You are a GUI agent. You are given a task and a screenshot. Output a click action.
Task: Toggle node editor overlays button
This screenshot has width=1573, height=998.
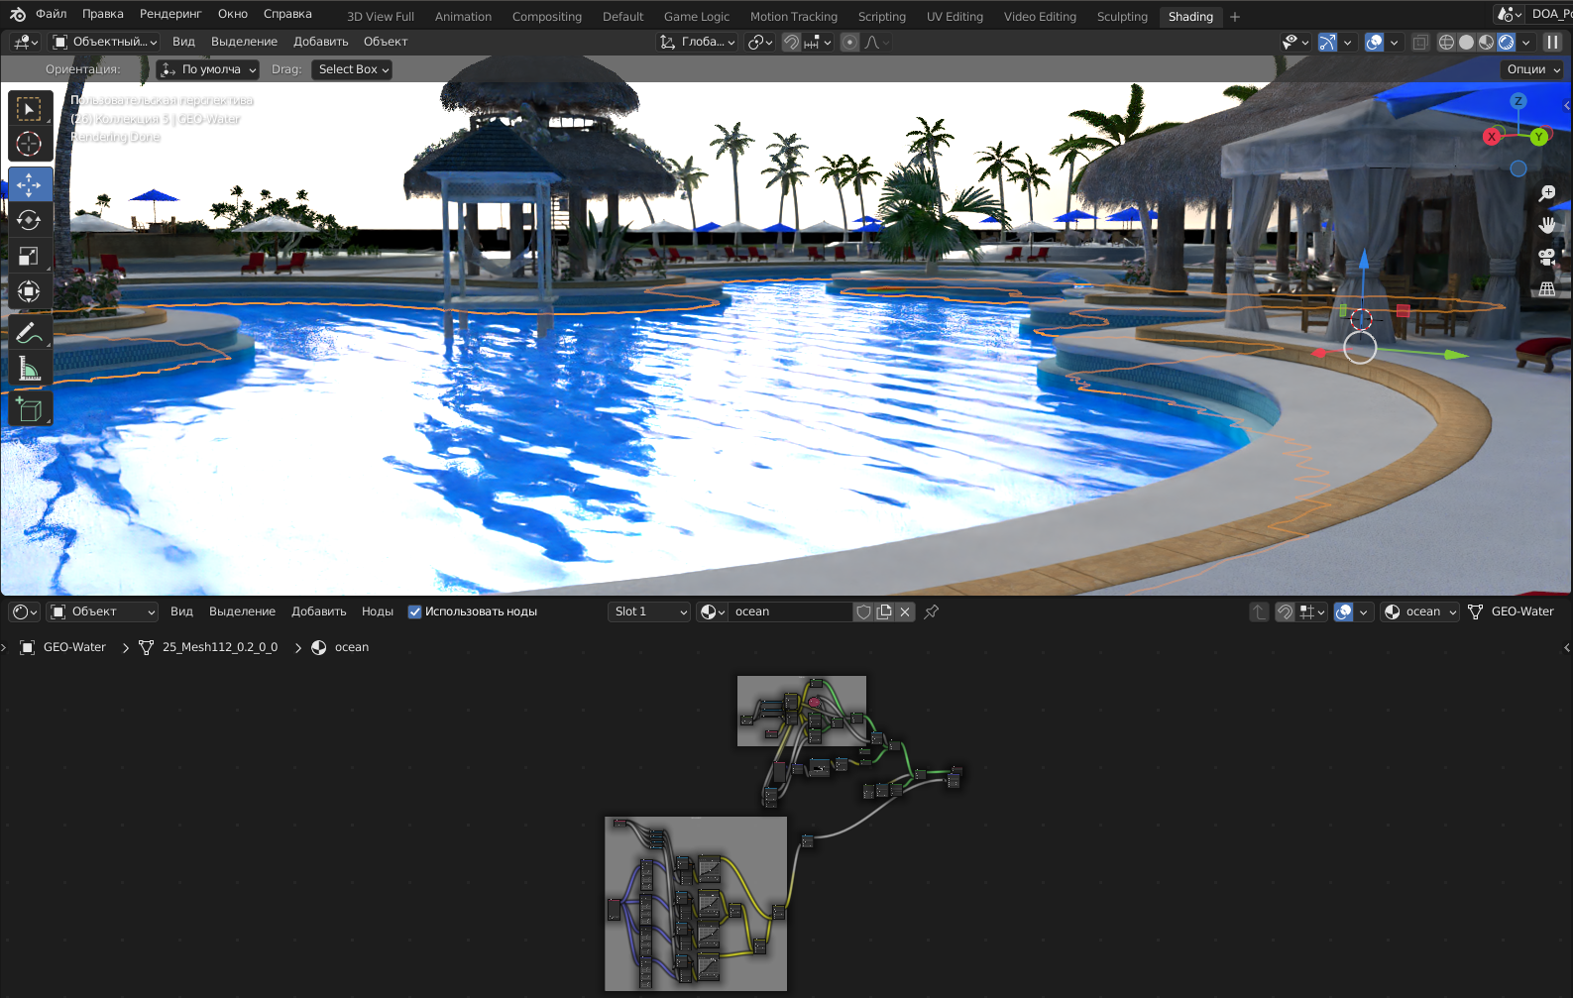(x=1344, y=612)
